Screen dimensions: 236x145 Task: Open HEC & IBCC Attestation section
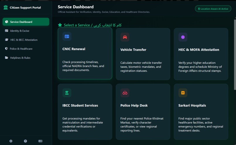(x=26, y=40)
